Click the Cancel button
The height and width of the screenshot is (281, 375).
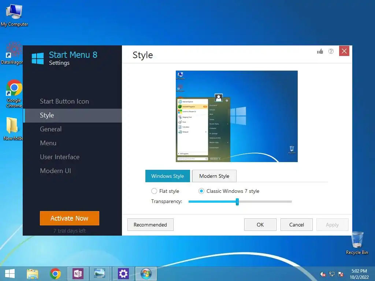pyautogui.click(x=297, y=225)
